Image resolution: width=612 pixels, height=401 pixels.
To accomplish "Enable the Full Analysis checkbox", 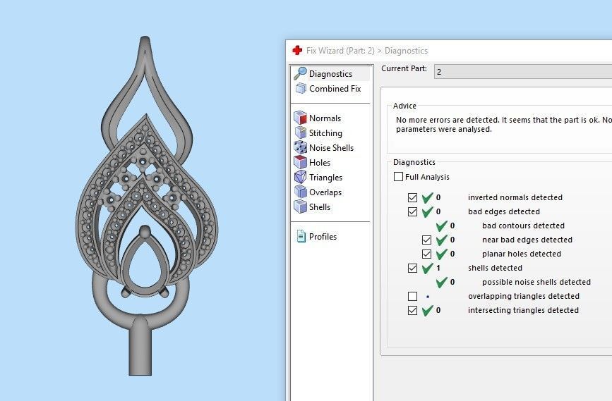I will click(x=399, y=177).
